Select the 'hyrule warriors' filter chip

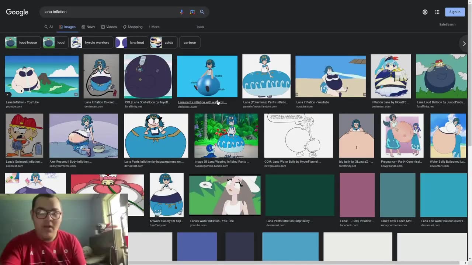click(92, 42)
